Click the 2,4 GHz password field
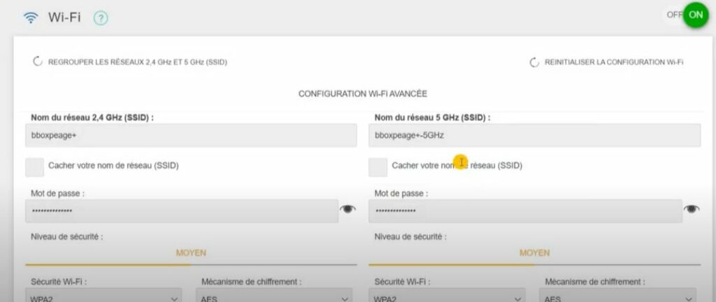Screen dimensions: 716x302 coord(182,210)
